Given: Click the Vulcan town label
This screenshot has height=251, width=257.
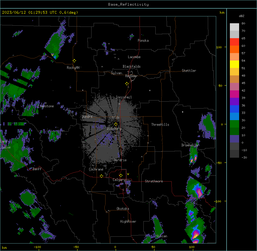Looking at the screenshot, I should [x=162, y=236].
